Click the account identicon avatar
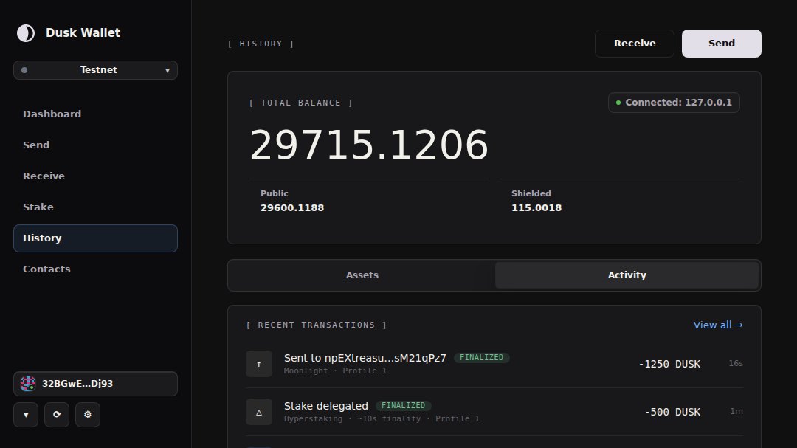Screen dimensions: 797x448 tap(28, 383)
